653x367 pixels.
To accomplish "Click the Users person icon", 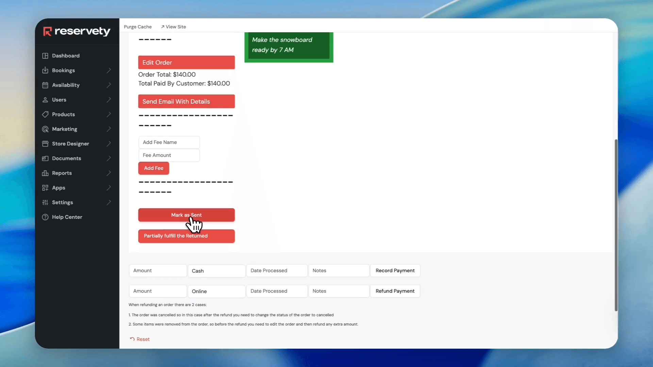I will point(45,100).
